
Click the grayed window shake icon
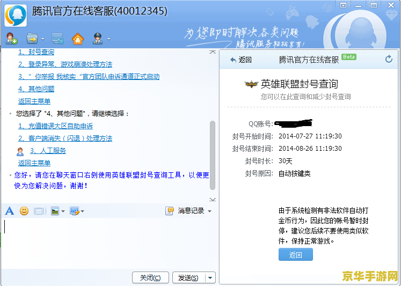(39, 211)
